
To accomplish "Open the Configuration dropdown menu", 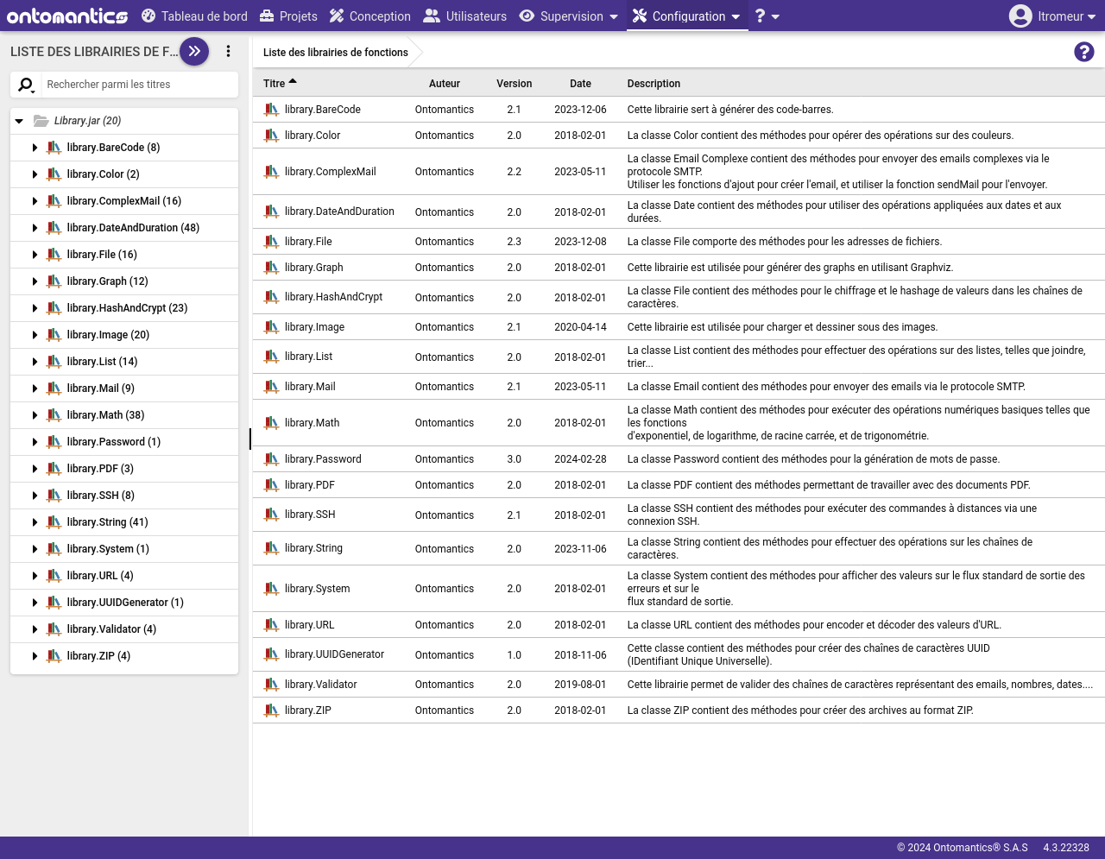I will pyautogui.click(x=687, y=16).
